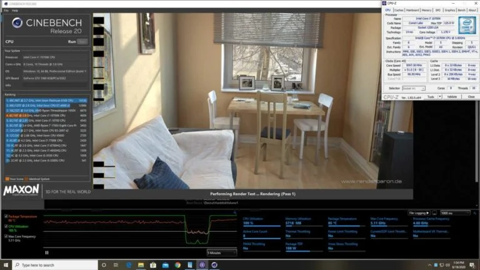The width and height of the screenshot is (480, 270).
Task: Open the Cinebench Help menu
Action: pos(15,11)
